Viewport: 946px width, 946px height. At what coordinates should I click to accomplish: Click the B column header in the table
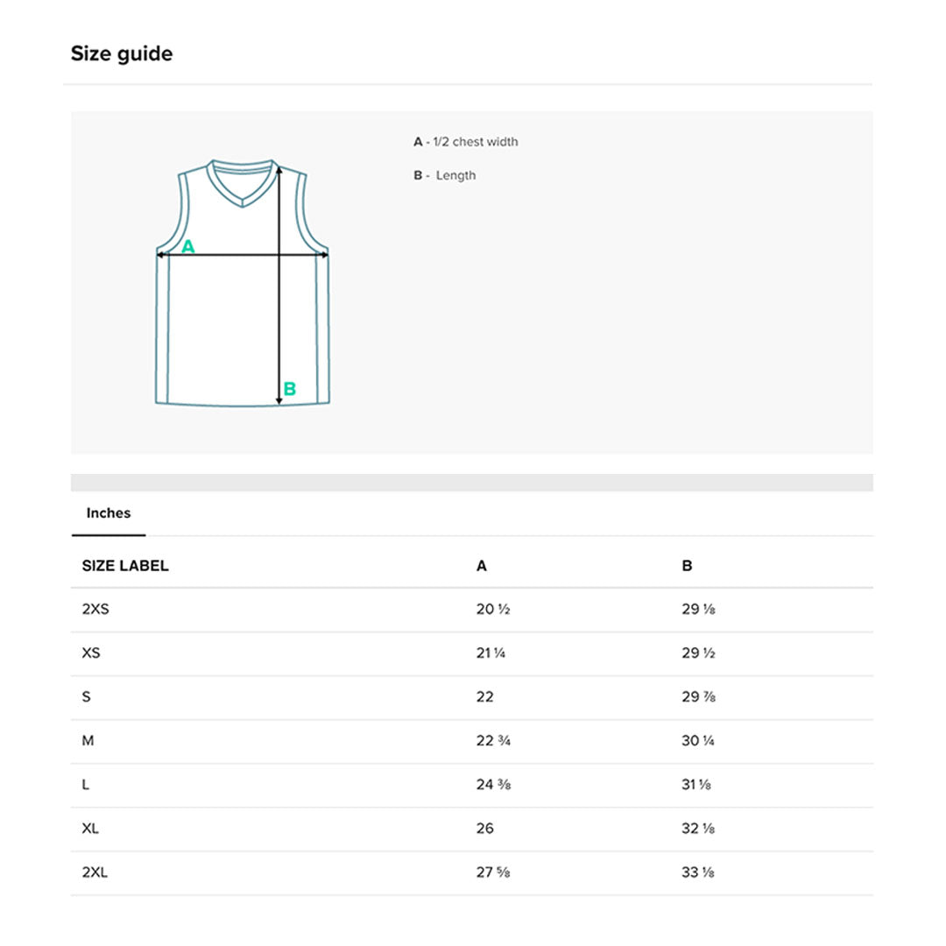click(x=687, y=566)
